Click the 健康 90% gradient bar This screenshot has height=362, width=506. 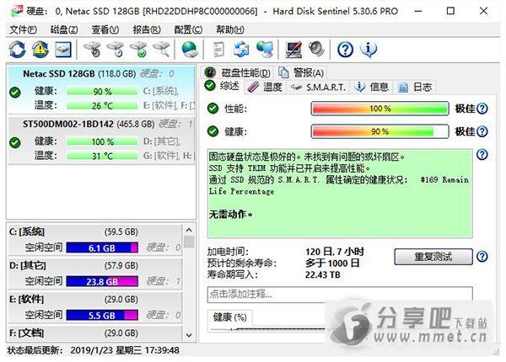379,131
